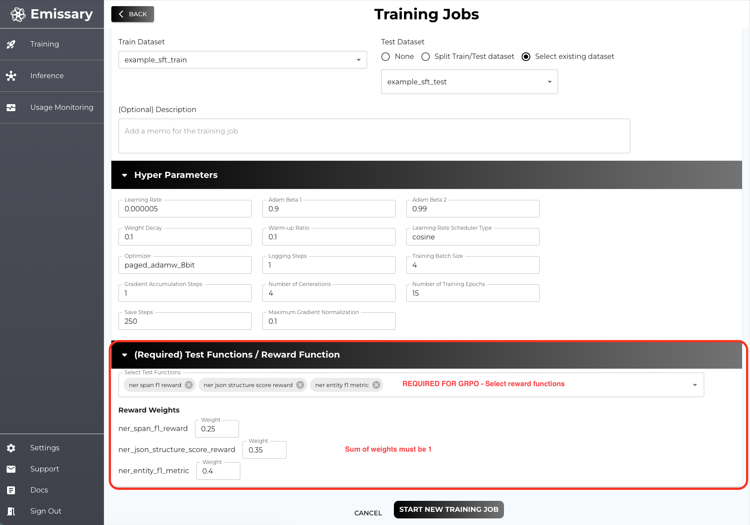Remove the ner span f1 reward chip
The height and width of the screenshot is (525, 750).
pyautogui.click(x=189, y=385)
